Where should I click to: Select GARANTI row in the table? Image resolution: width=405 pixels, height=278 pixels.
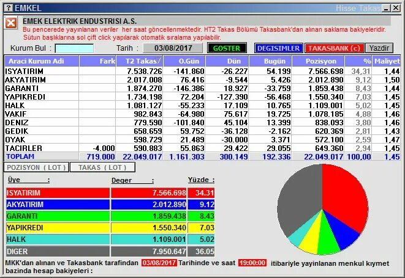pyautogui.click(x=202, y=88)
